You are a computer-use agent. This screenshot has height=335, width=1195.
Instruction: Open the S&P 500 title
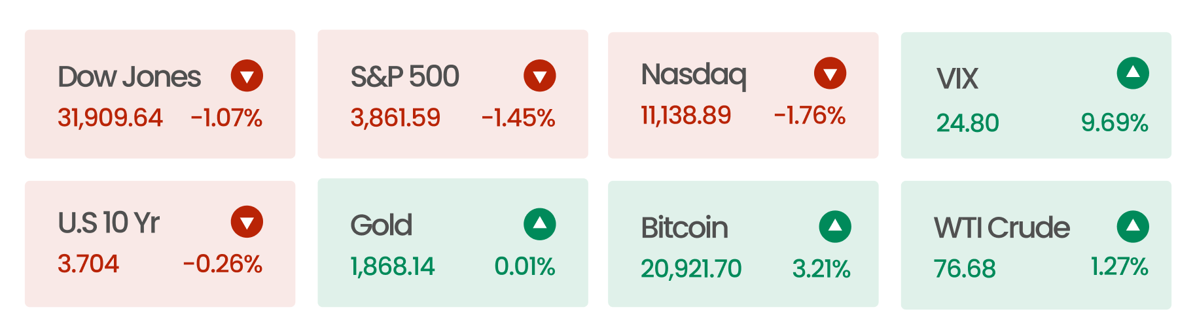click(x=404, y=77)
